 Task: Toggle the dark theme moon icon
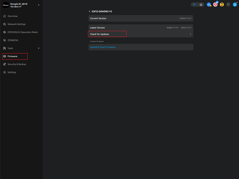(x=228, y=5)
